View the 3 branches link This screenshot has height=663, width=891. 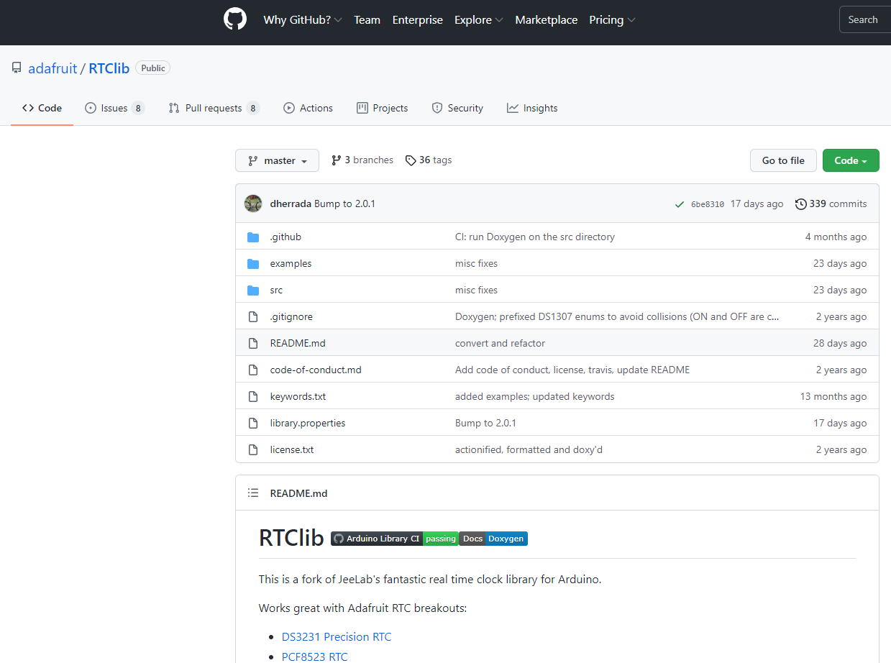click(x=362, y=160)
